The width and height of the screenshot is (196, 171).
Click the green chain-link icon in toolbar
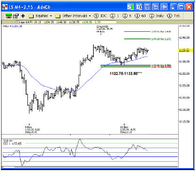tap(8, 16)
